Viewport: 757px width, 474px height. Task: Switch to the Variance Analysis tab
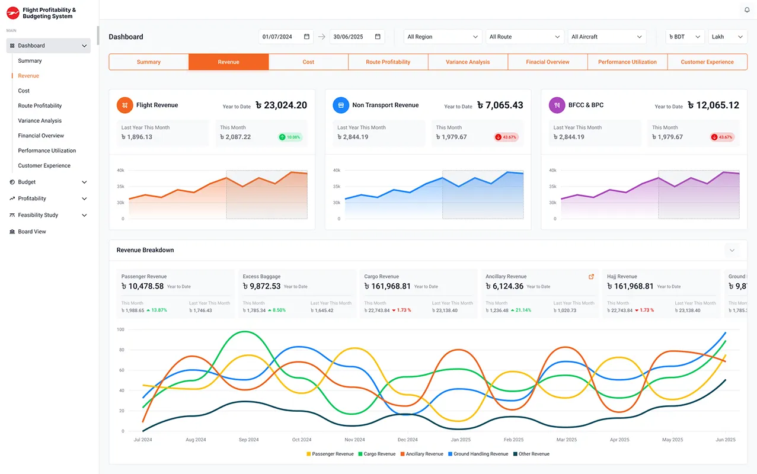click(x=468, y=62)
